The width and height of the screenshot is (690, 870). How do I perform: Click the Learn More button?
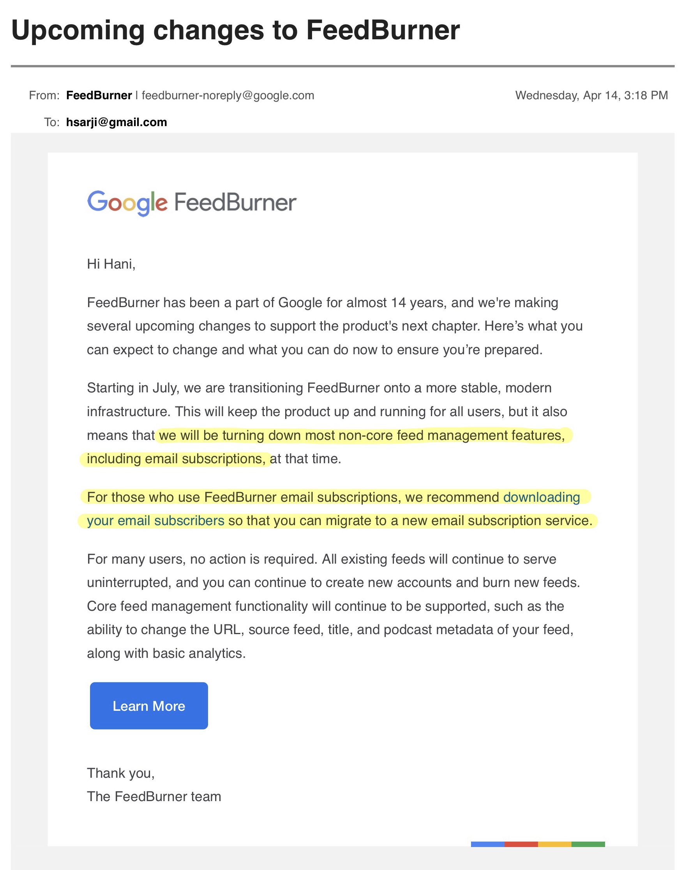click(149, 706)
